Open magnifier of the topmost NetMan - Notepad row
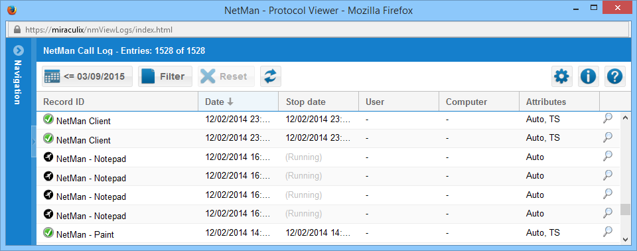Screen dimensions: 637x251 coord(608,156)
